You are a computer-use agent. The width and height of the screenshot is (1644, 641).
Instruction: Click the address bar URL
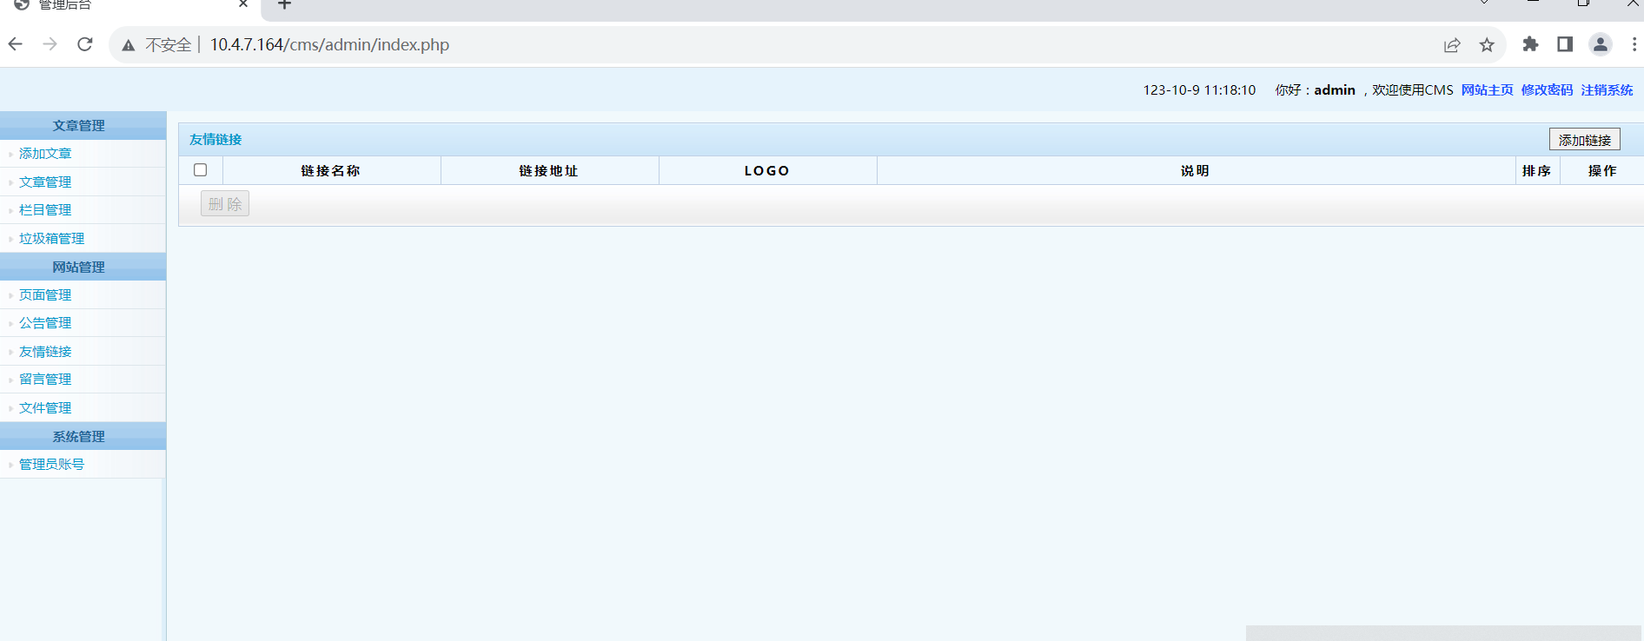[329, 44]
